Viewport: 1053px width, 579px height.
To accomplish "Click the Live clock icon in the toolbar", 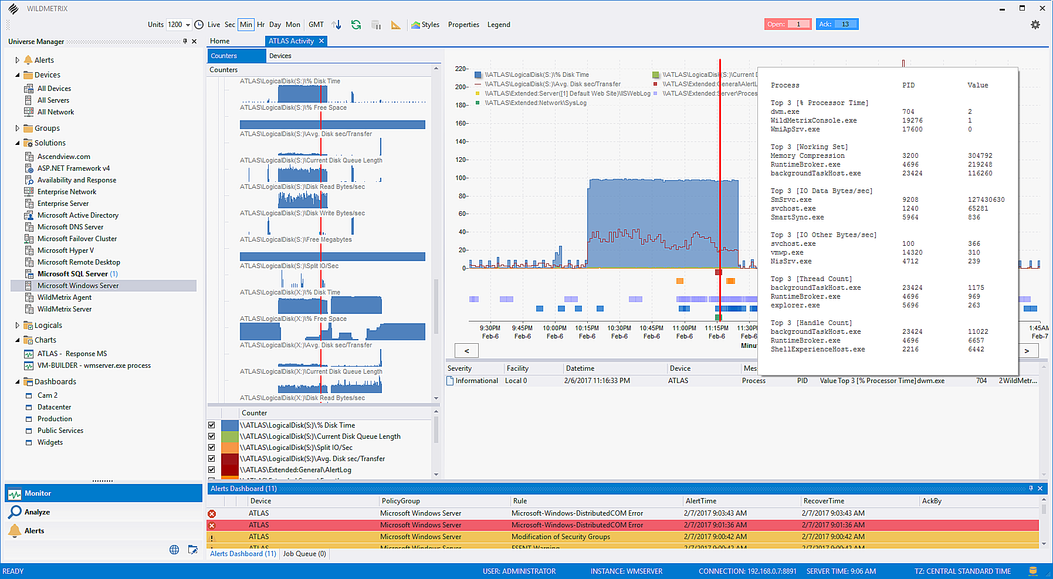I will tap(199, 25).
